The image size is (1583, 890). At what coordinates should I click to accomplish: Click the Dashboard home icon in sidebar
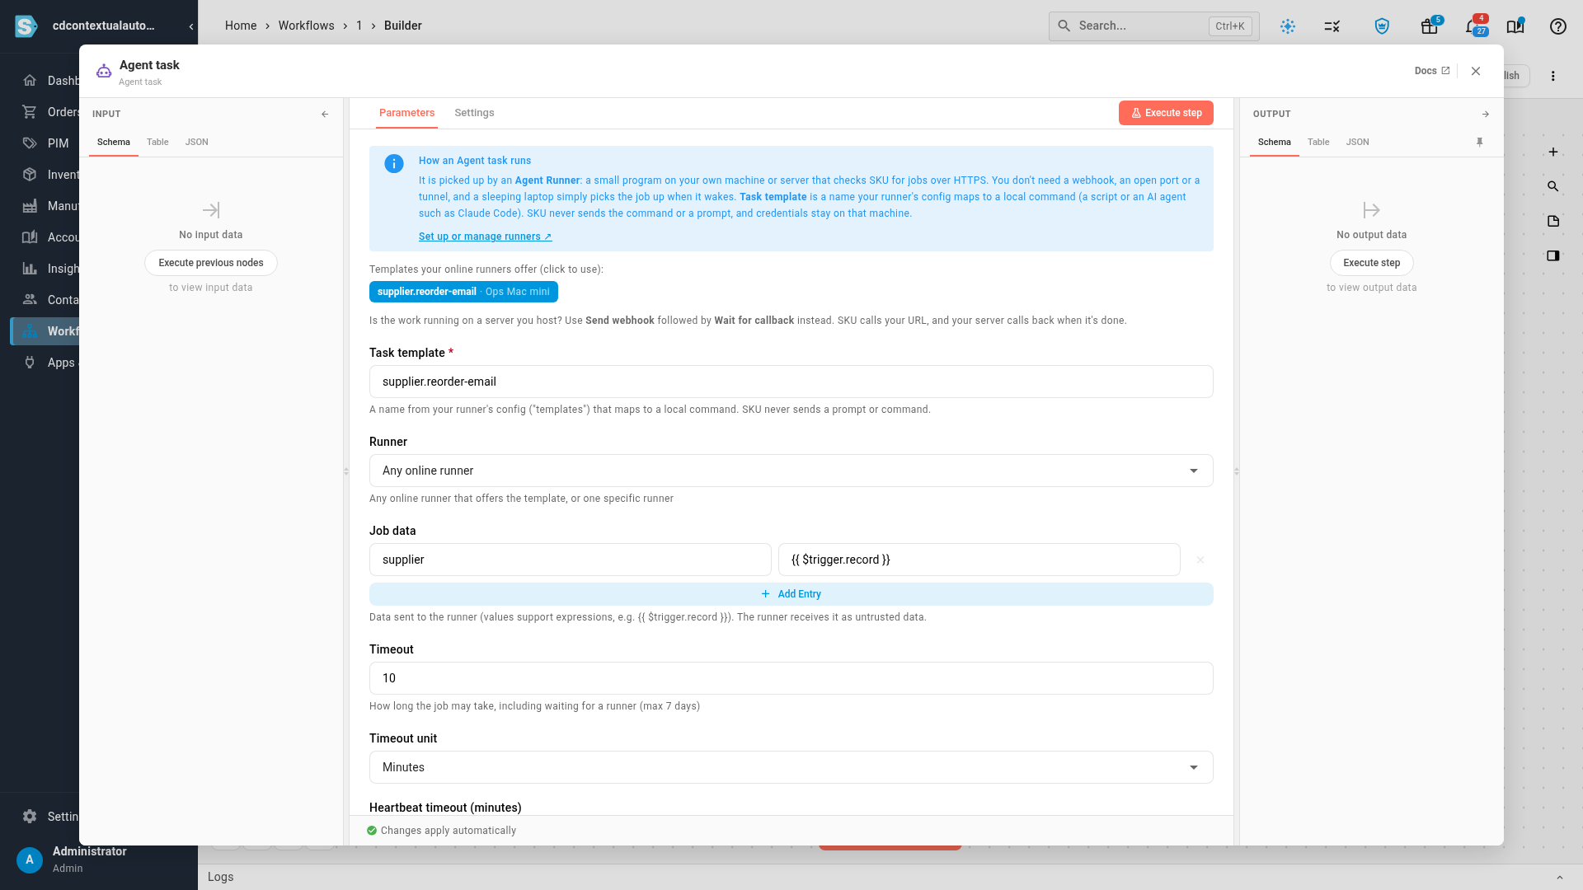click(30, 81)
